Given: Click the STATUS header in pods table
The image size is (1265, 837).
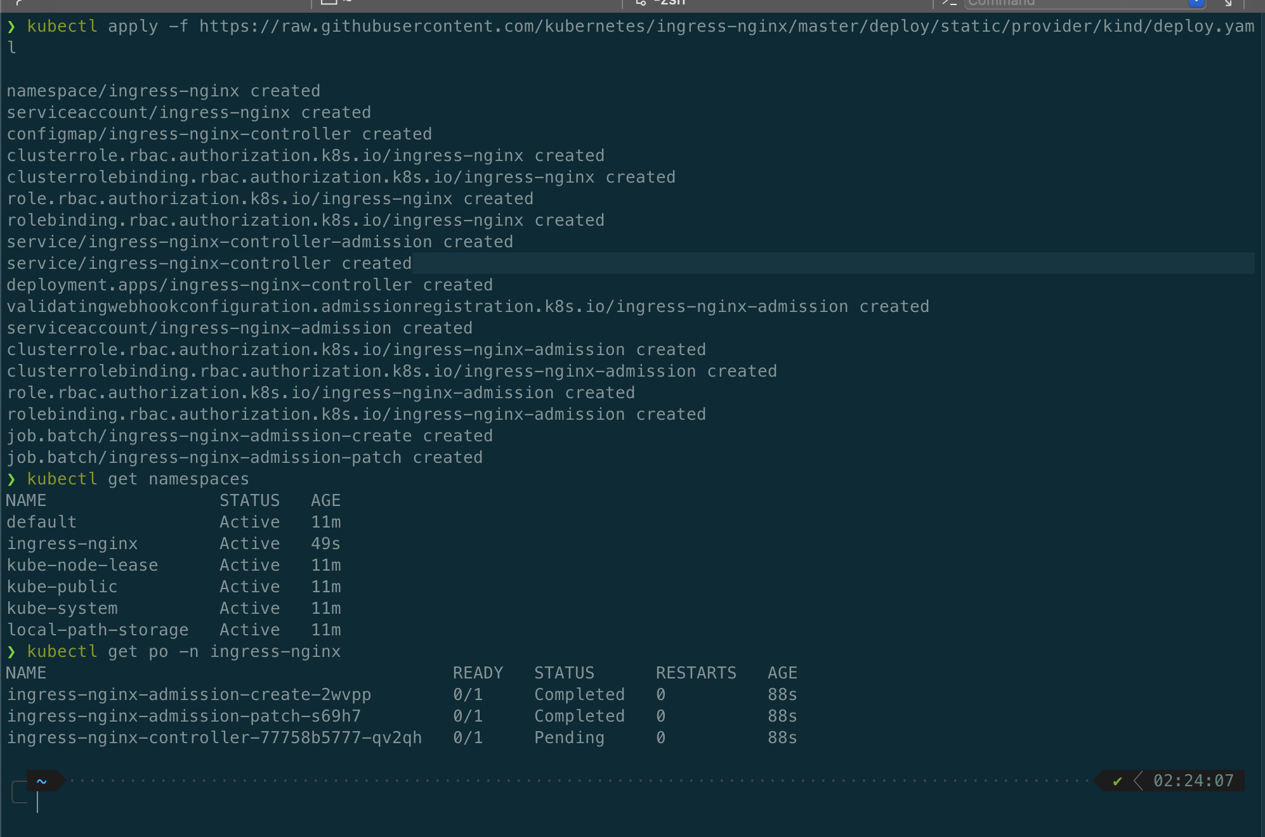Looking at the screenshot, I should (565, 673).
